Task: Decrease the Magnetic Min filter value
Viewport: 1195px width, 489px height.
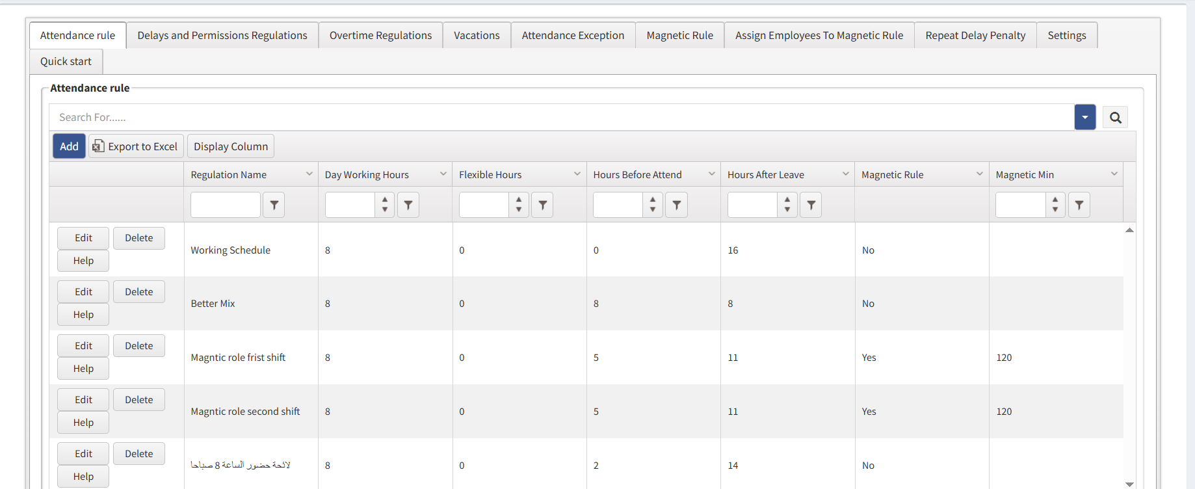Action: point(1055,210)
